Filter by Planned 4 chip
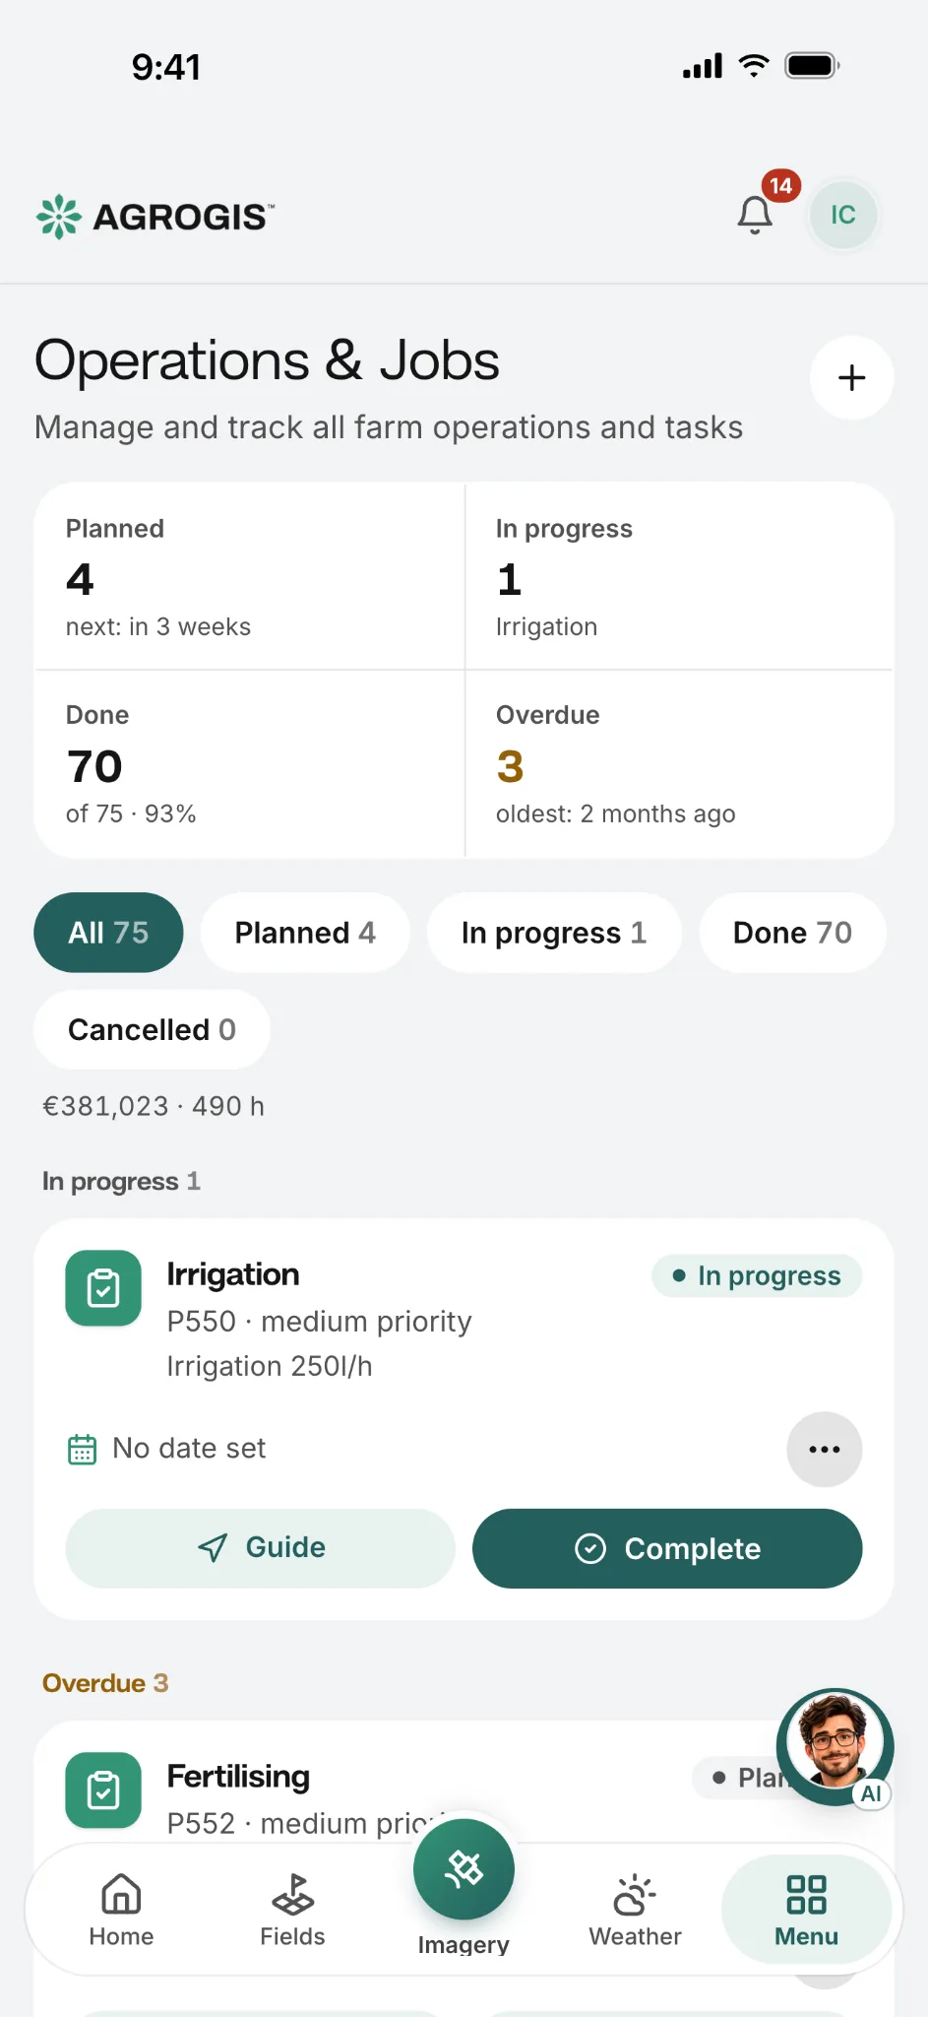This screenshot has width=928, height=2017. click(305, 933)
